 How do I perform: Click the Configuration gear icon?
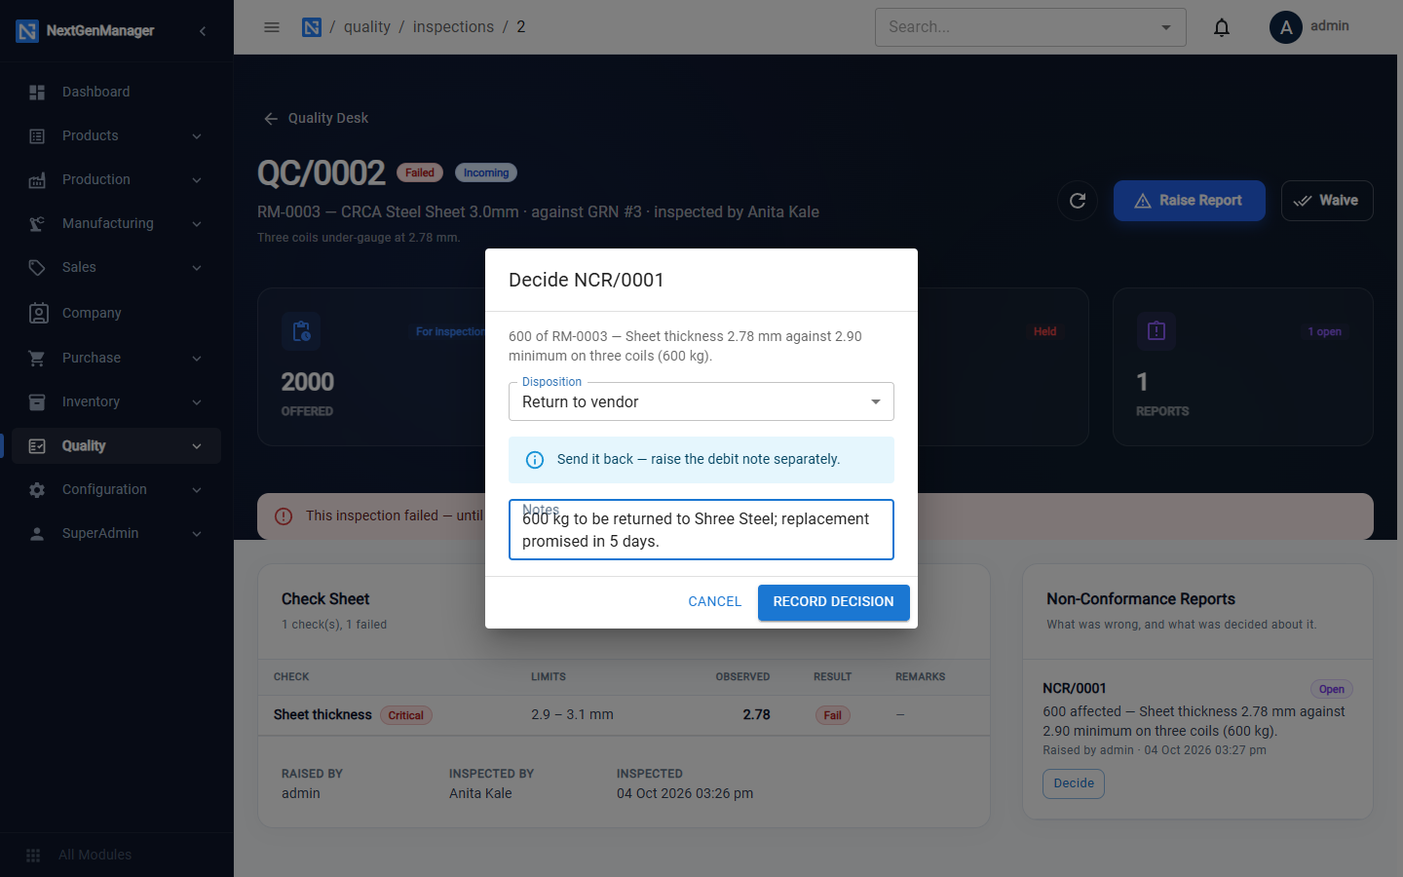37,490
